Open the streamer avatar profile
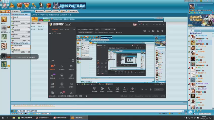Screen dimensions: 214x120 pos(135,25)
